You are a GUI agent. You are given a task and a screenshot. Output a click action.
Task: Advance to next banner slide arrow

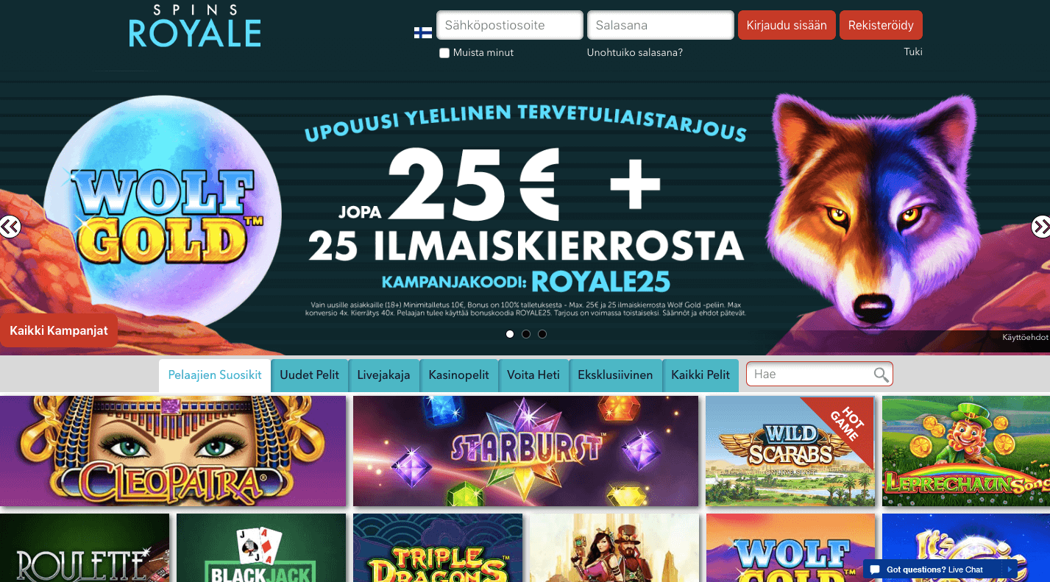[x=1040, y=227]
